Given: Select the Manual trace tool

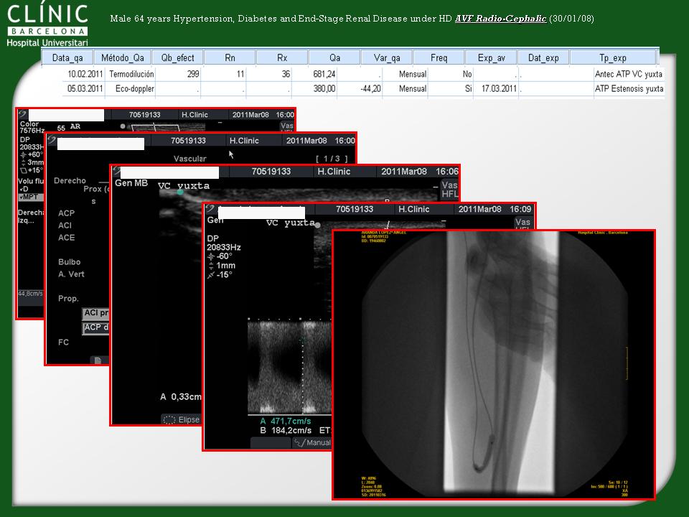Looking at the screenshot, I should (299, 442).
